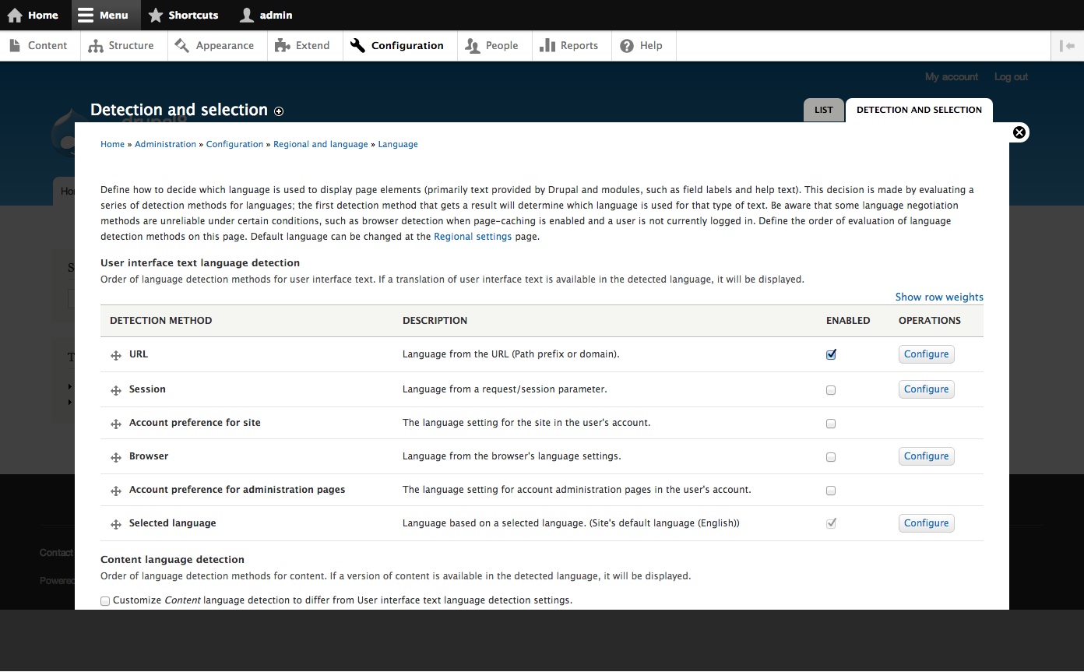Image resolution: width=1084 pixels, height=672 pixels.
Task: Disable the URL detection method checkbox
Action: [830, 354]
